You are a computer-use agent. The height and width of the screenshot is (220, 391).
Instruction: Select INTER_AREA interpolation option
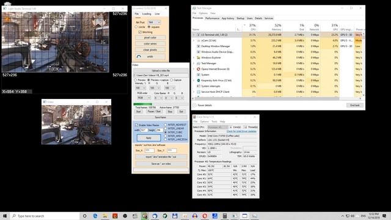pos(166,136)
